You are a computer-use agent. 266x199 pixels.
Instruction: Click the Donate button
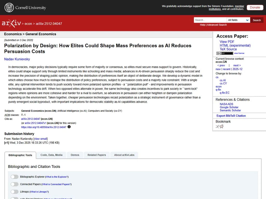click(x=255, y=8)
